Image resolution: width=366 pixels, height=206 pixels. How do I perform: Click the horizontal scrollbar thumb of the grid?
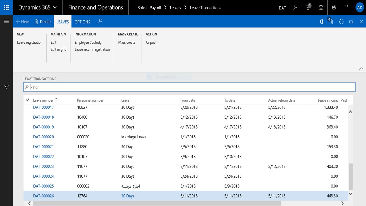pos(157,203)
